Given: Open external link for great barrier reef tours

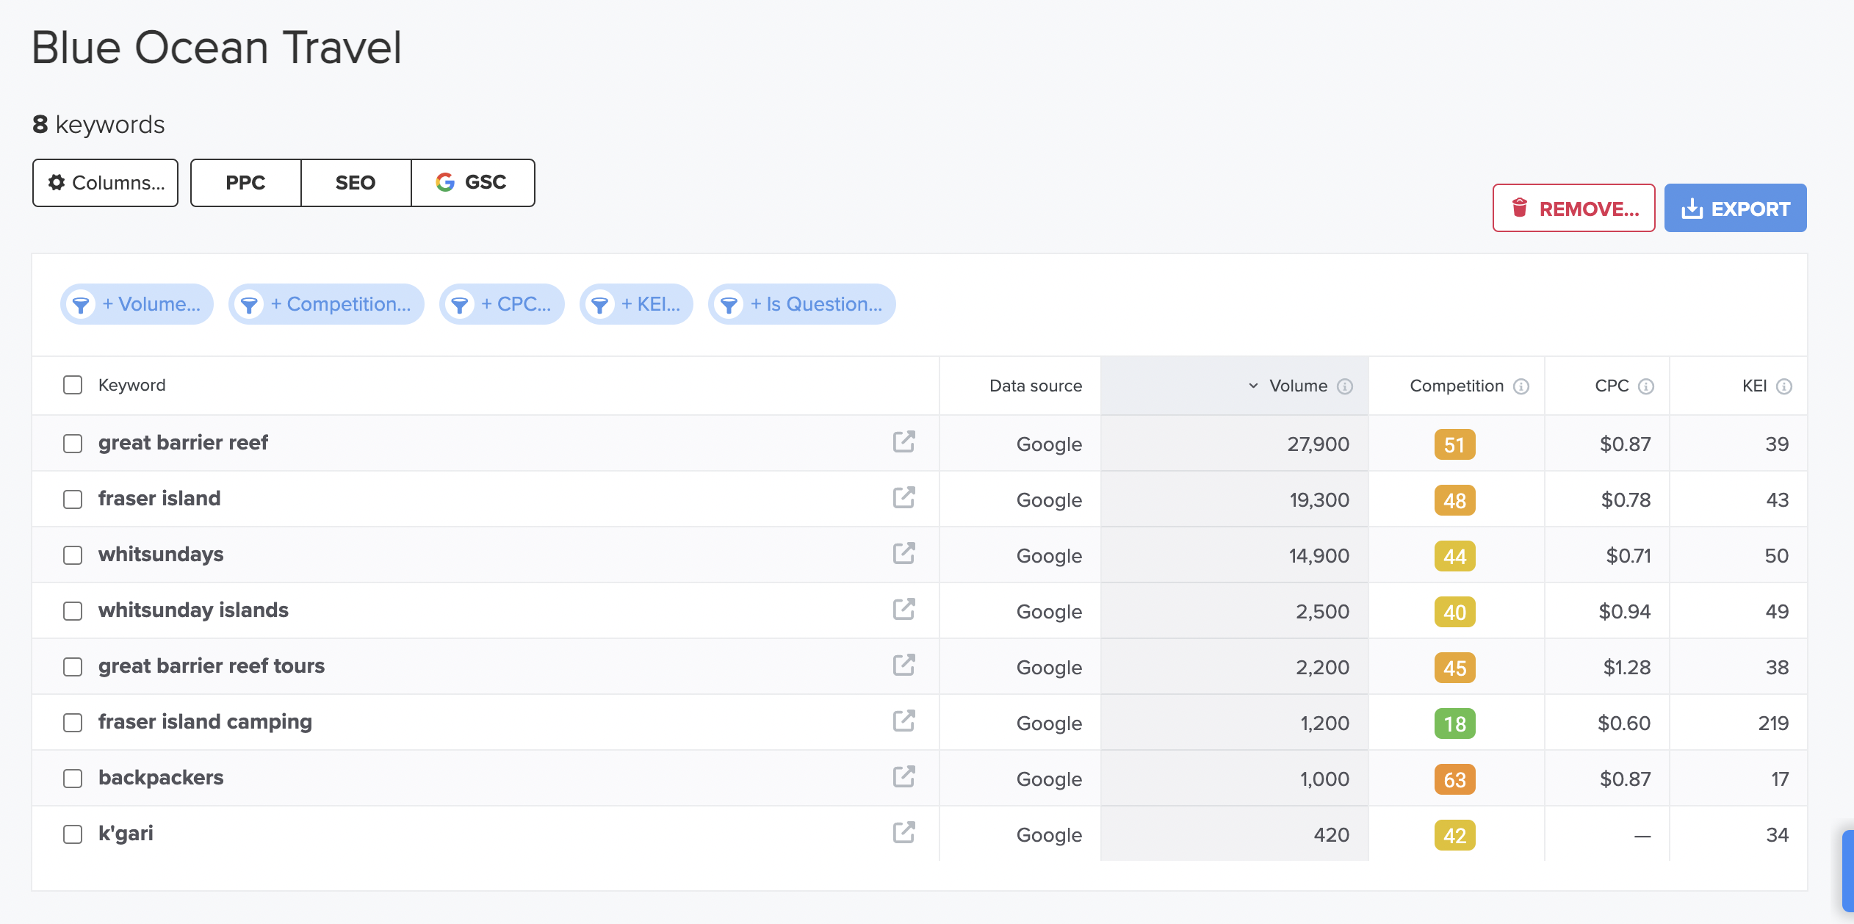Looking at the screenshot, I should click(903, 665).
